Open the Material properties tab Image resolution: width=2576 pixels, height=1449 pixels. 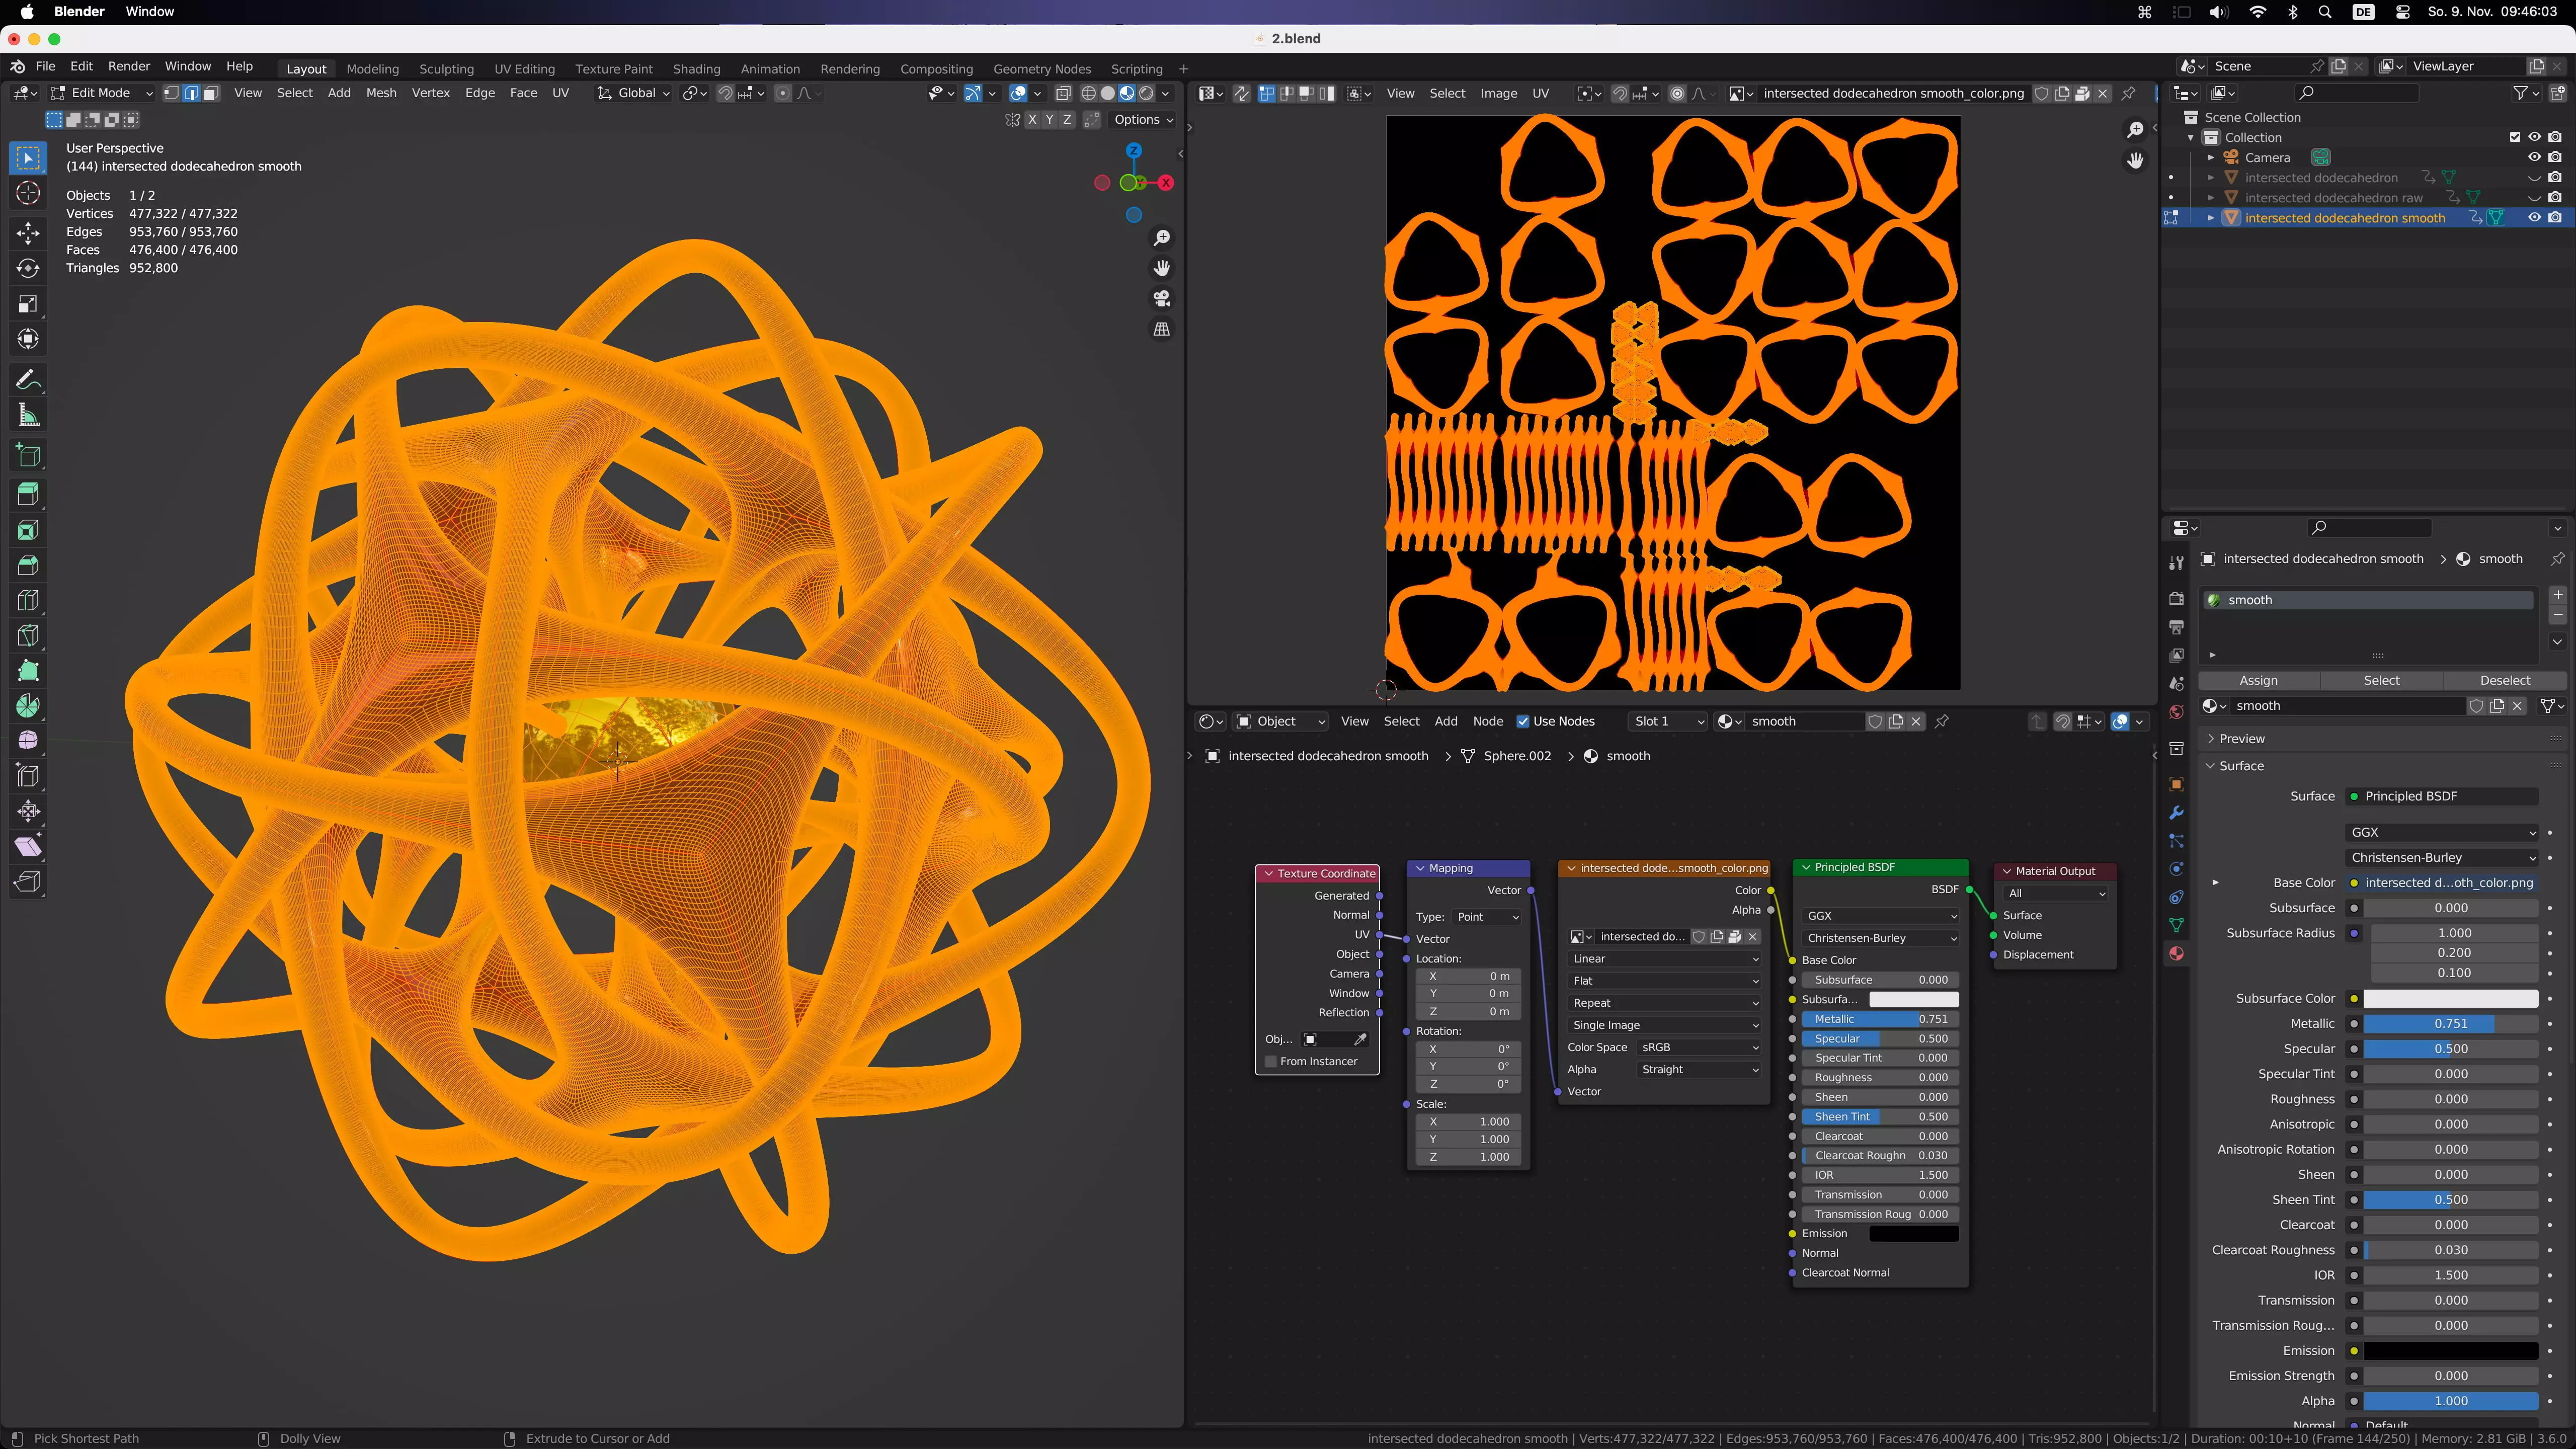point(2176,954)
